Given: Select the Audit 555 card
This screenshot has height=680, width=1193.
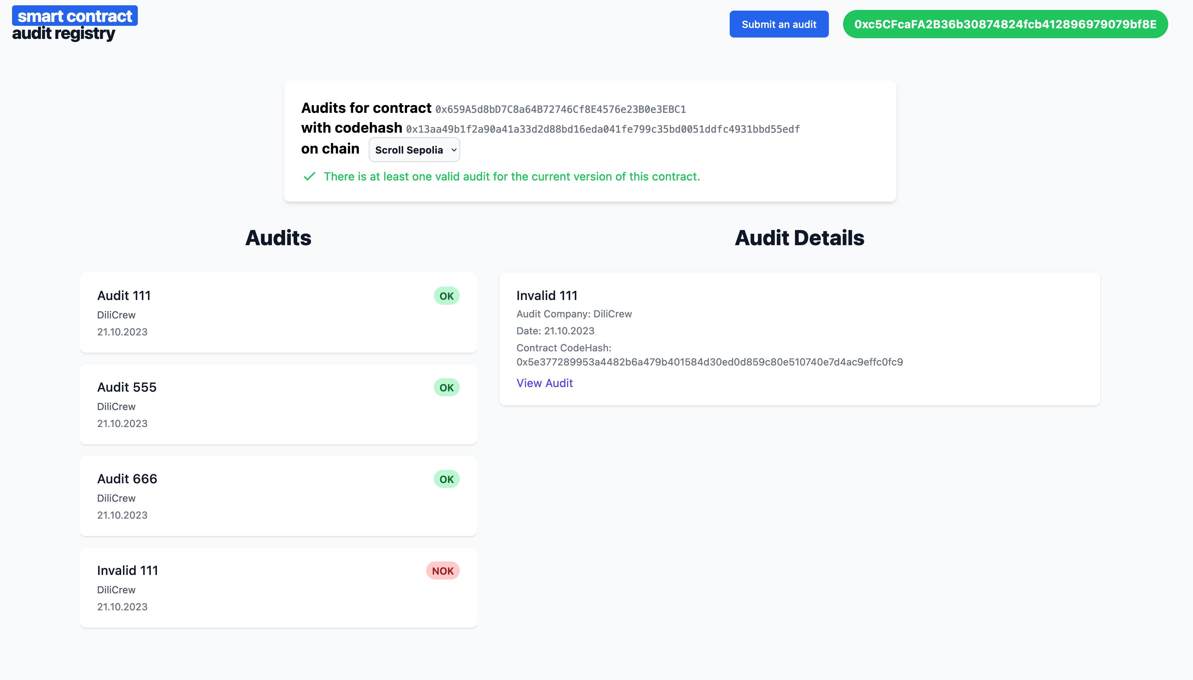Looking at the screenshot, I should pyautogui.click(x=278, y=404).
